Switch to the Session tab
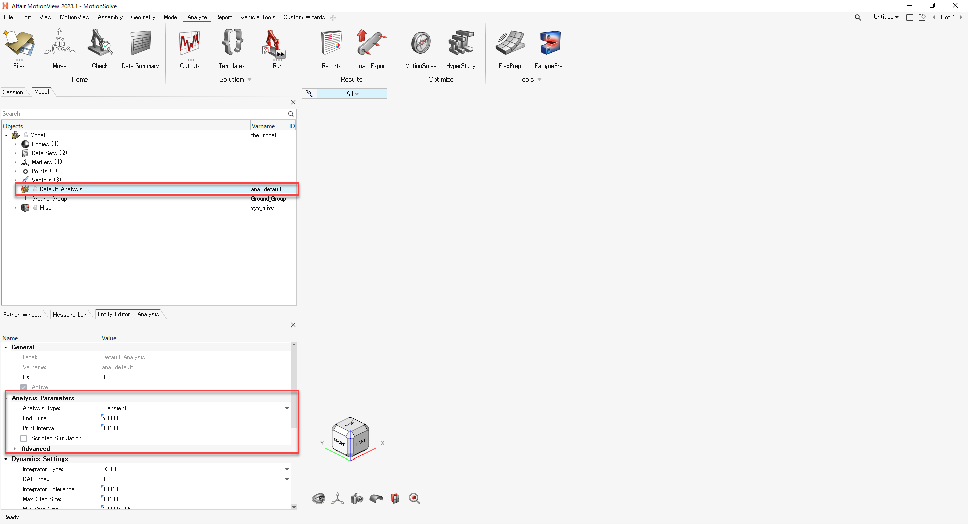Viewport: 968px width, 524px height. [13, 92]
